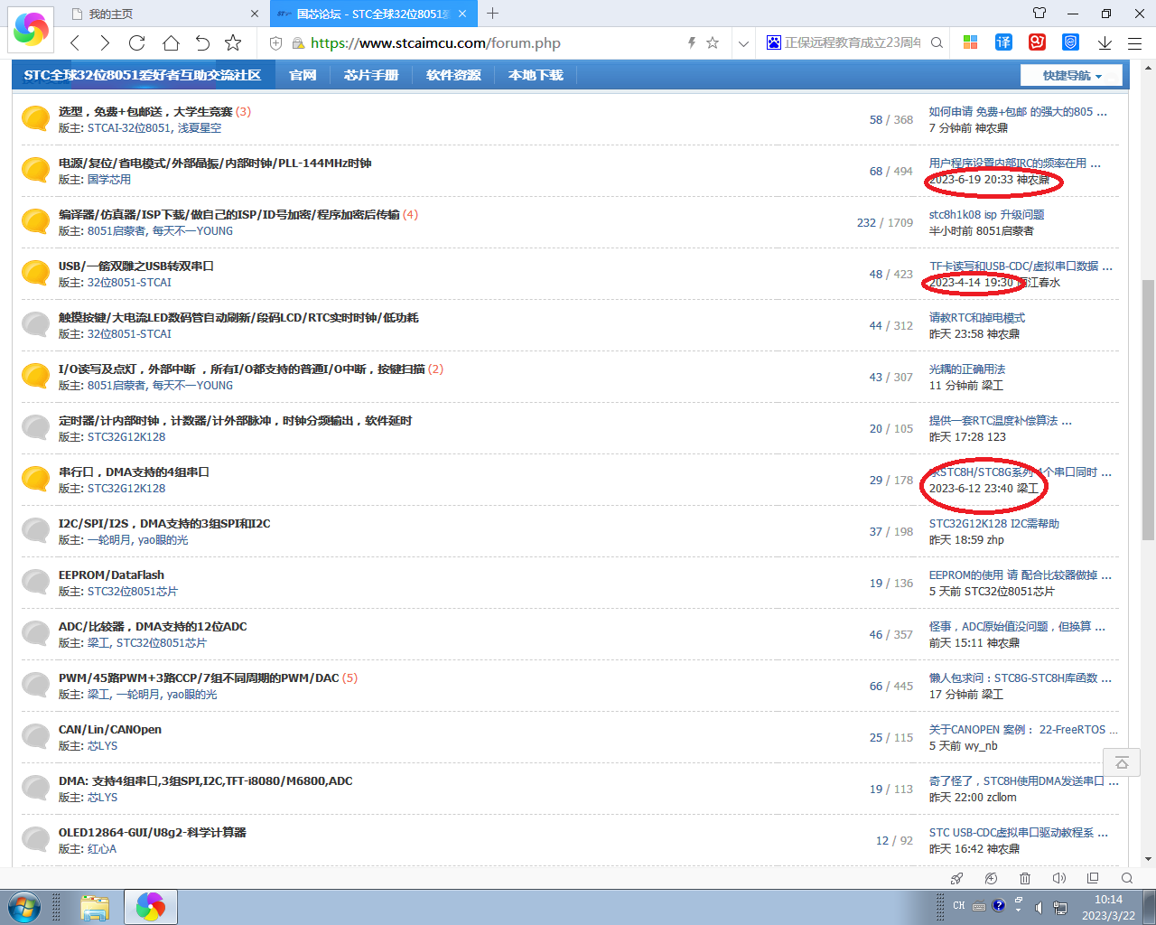Click the forum icon beside 串行口，DMA支持的4组串口
The image size is (1156, 925).
click(35, 478)
